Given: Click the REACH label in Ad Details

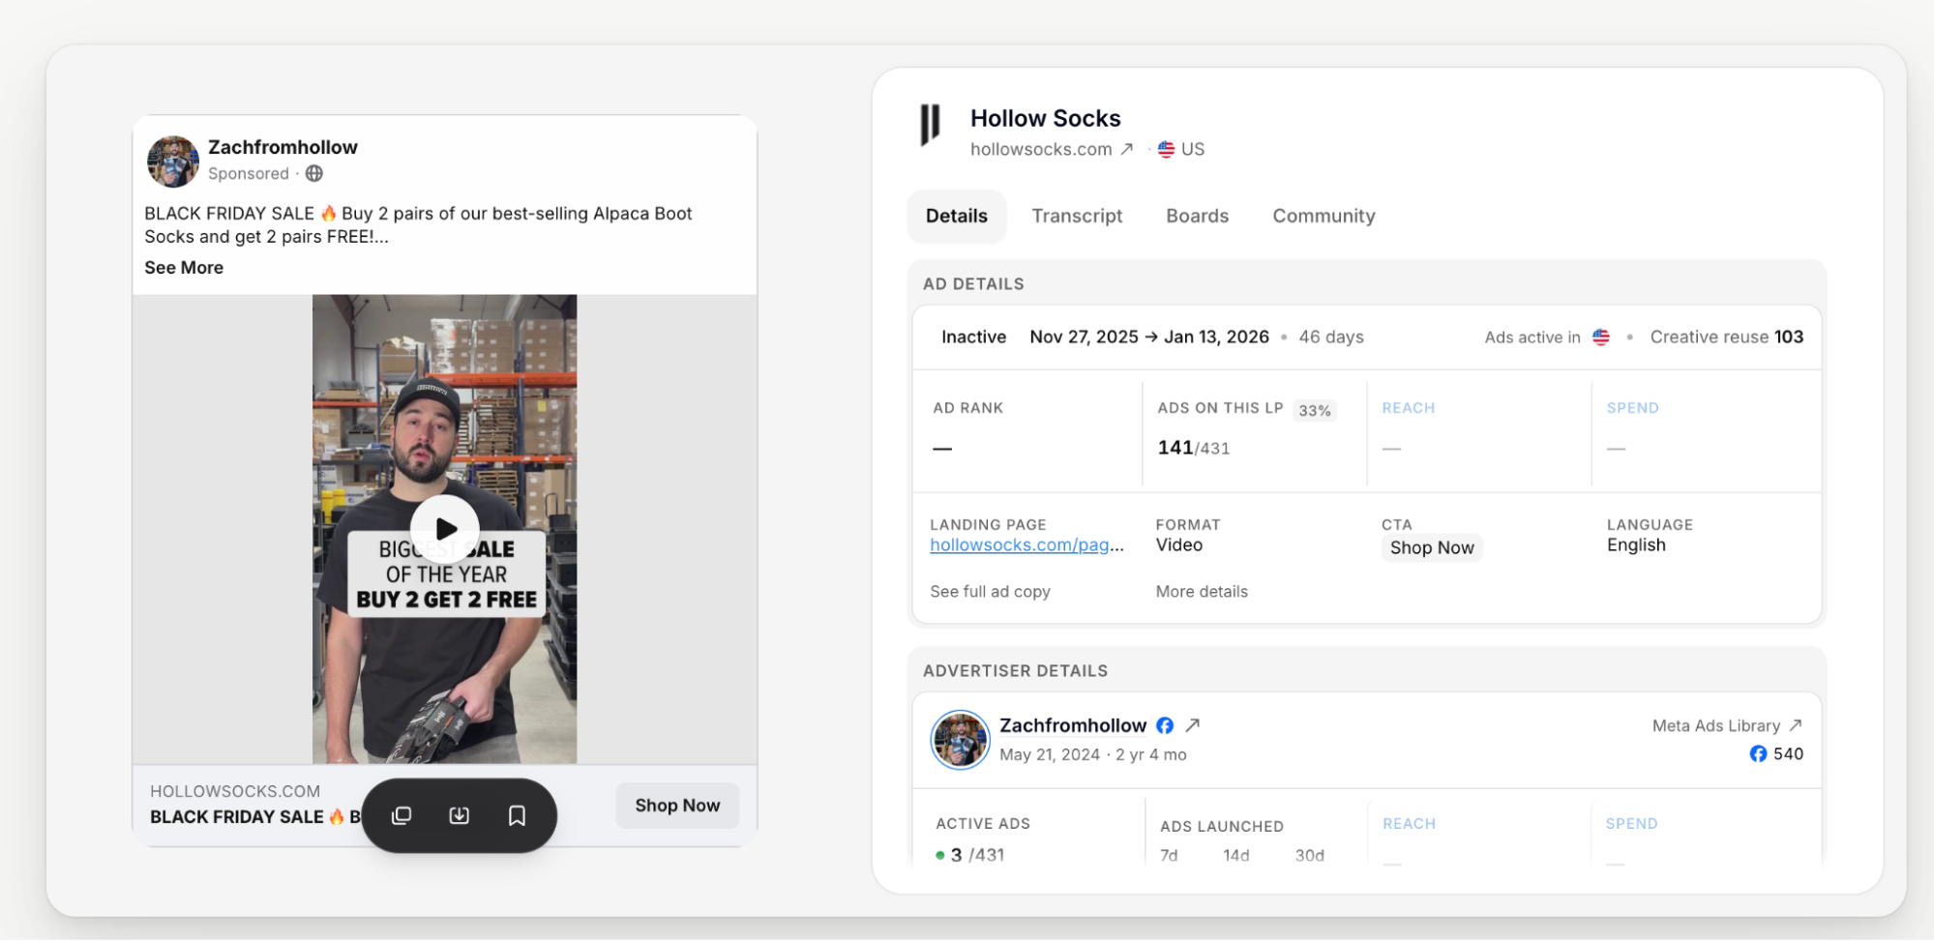Looking at the screenshot, I should 1409,408.
